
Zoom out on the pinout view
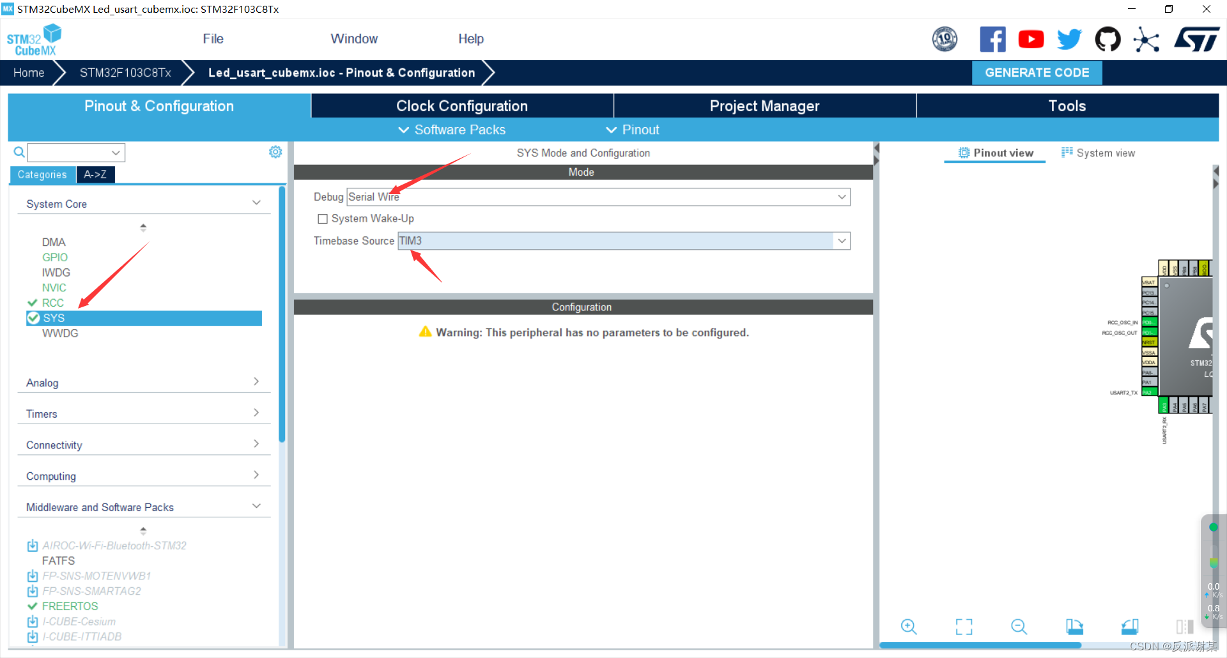(x=1019, y=627)
